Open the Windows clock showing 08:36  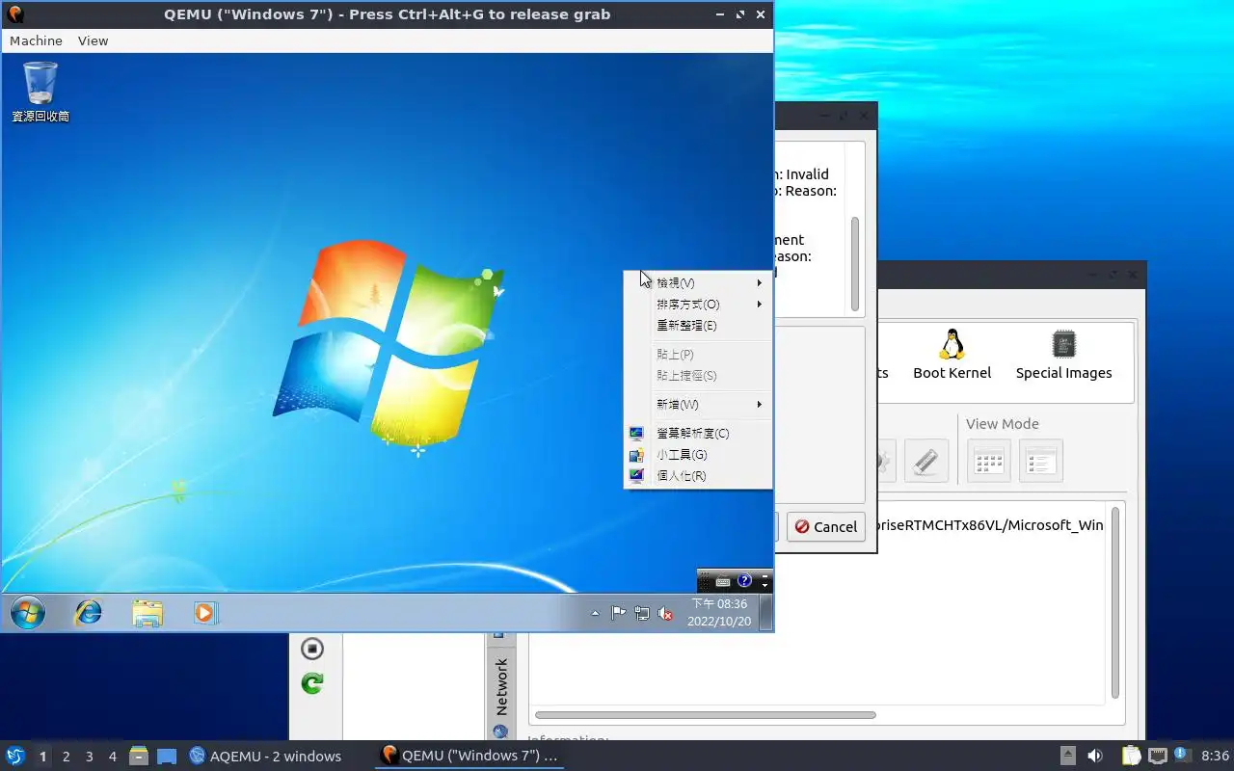click(x=719, y=613)
